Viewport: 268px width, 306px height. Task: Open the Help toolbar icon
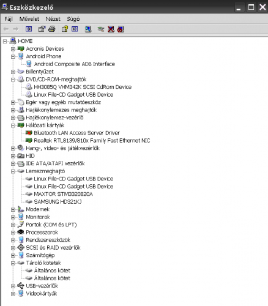(65, 29)
